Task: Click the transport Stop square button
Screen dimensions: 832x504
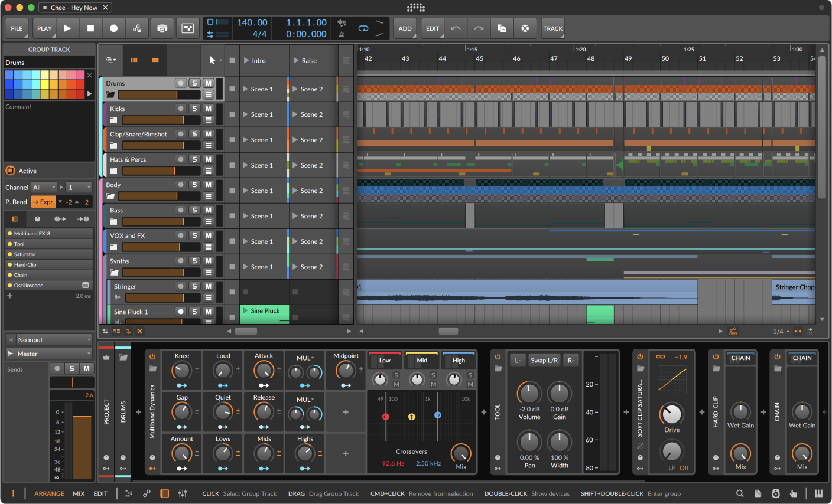Action: click(x=90, y=28)
